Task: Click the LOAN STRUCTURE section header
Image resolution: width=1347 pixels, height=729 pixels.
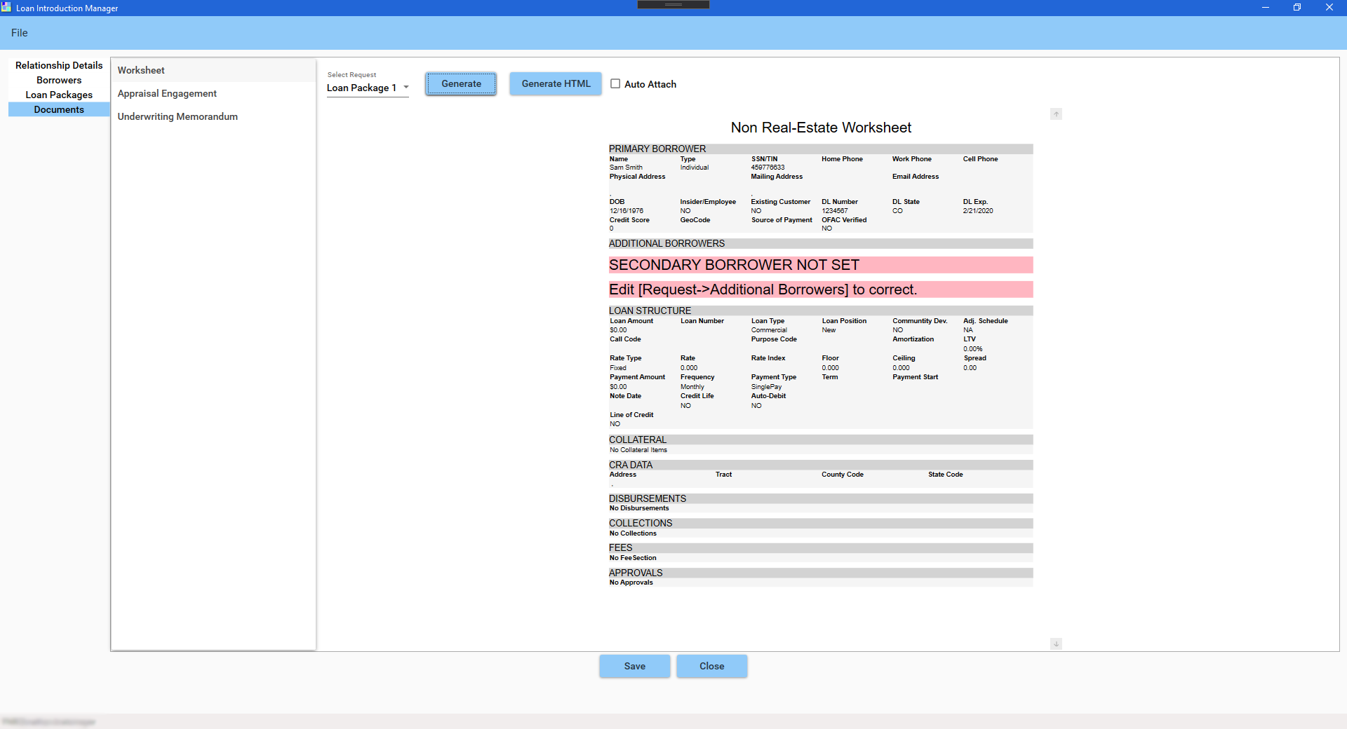Action: coord(821,311)
